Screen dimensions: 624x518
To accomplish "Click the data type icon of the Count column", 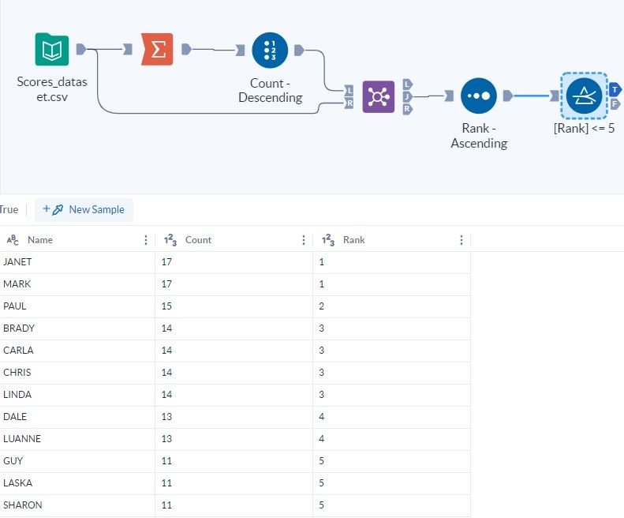I will pyautogui.click(x=170, y=240).
